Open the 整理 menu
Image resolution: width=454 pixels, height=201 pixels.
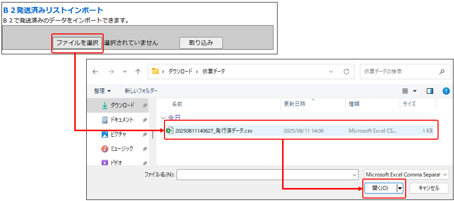click(102, 91)
